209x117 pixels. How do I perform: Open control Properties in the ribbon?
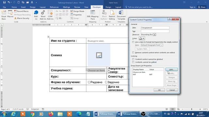(76, 15)
